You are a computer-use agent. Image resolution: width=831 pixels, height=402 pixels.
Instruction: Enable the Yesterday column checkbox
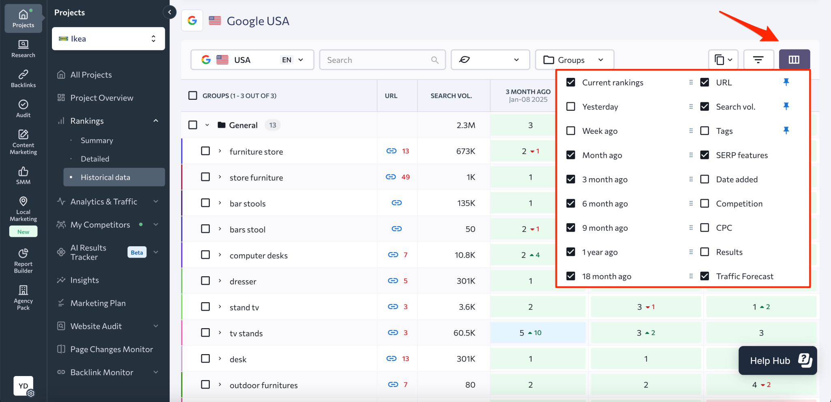571,106
